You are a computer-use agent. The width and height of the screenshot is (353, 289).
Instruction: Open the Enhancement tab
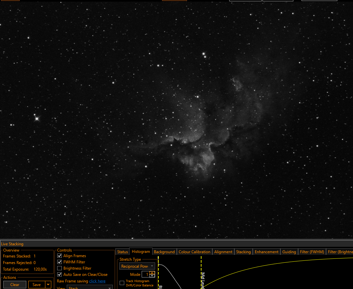pos(267,252)
